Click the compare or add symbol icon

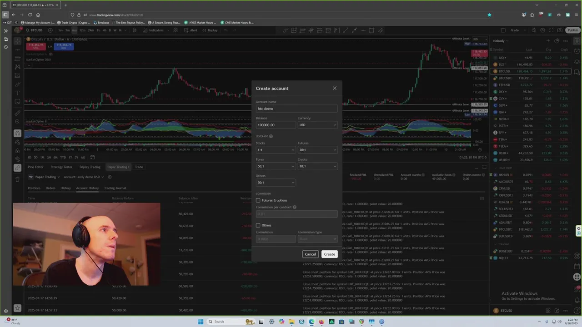pyautogui.click(x=50, y=30)
